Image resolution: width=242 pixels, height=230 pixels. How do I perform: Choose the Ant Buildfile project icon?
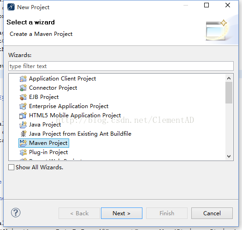(x=24, y=134)
